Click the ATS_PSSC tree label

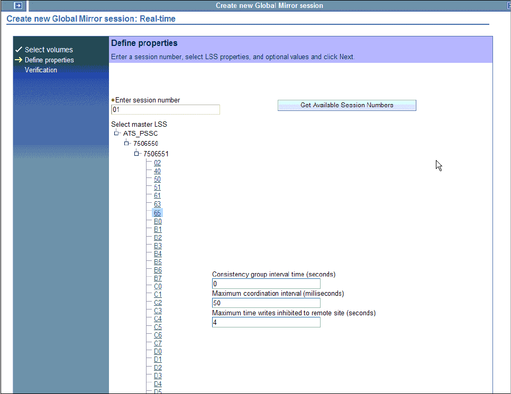141,134
